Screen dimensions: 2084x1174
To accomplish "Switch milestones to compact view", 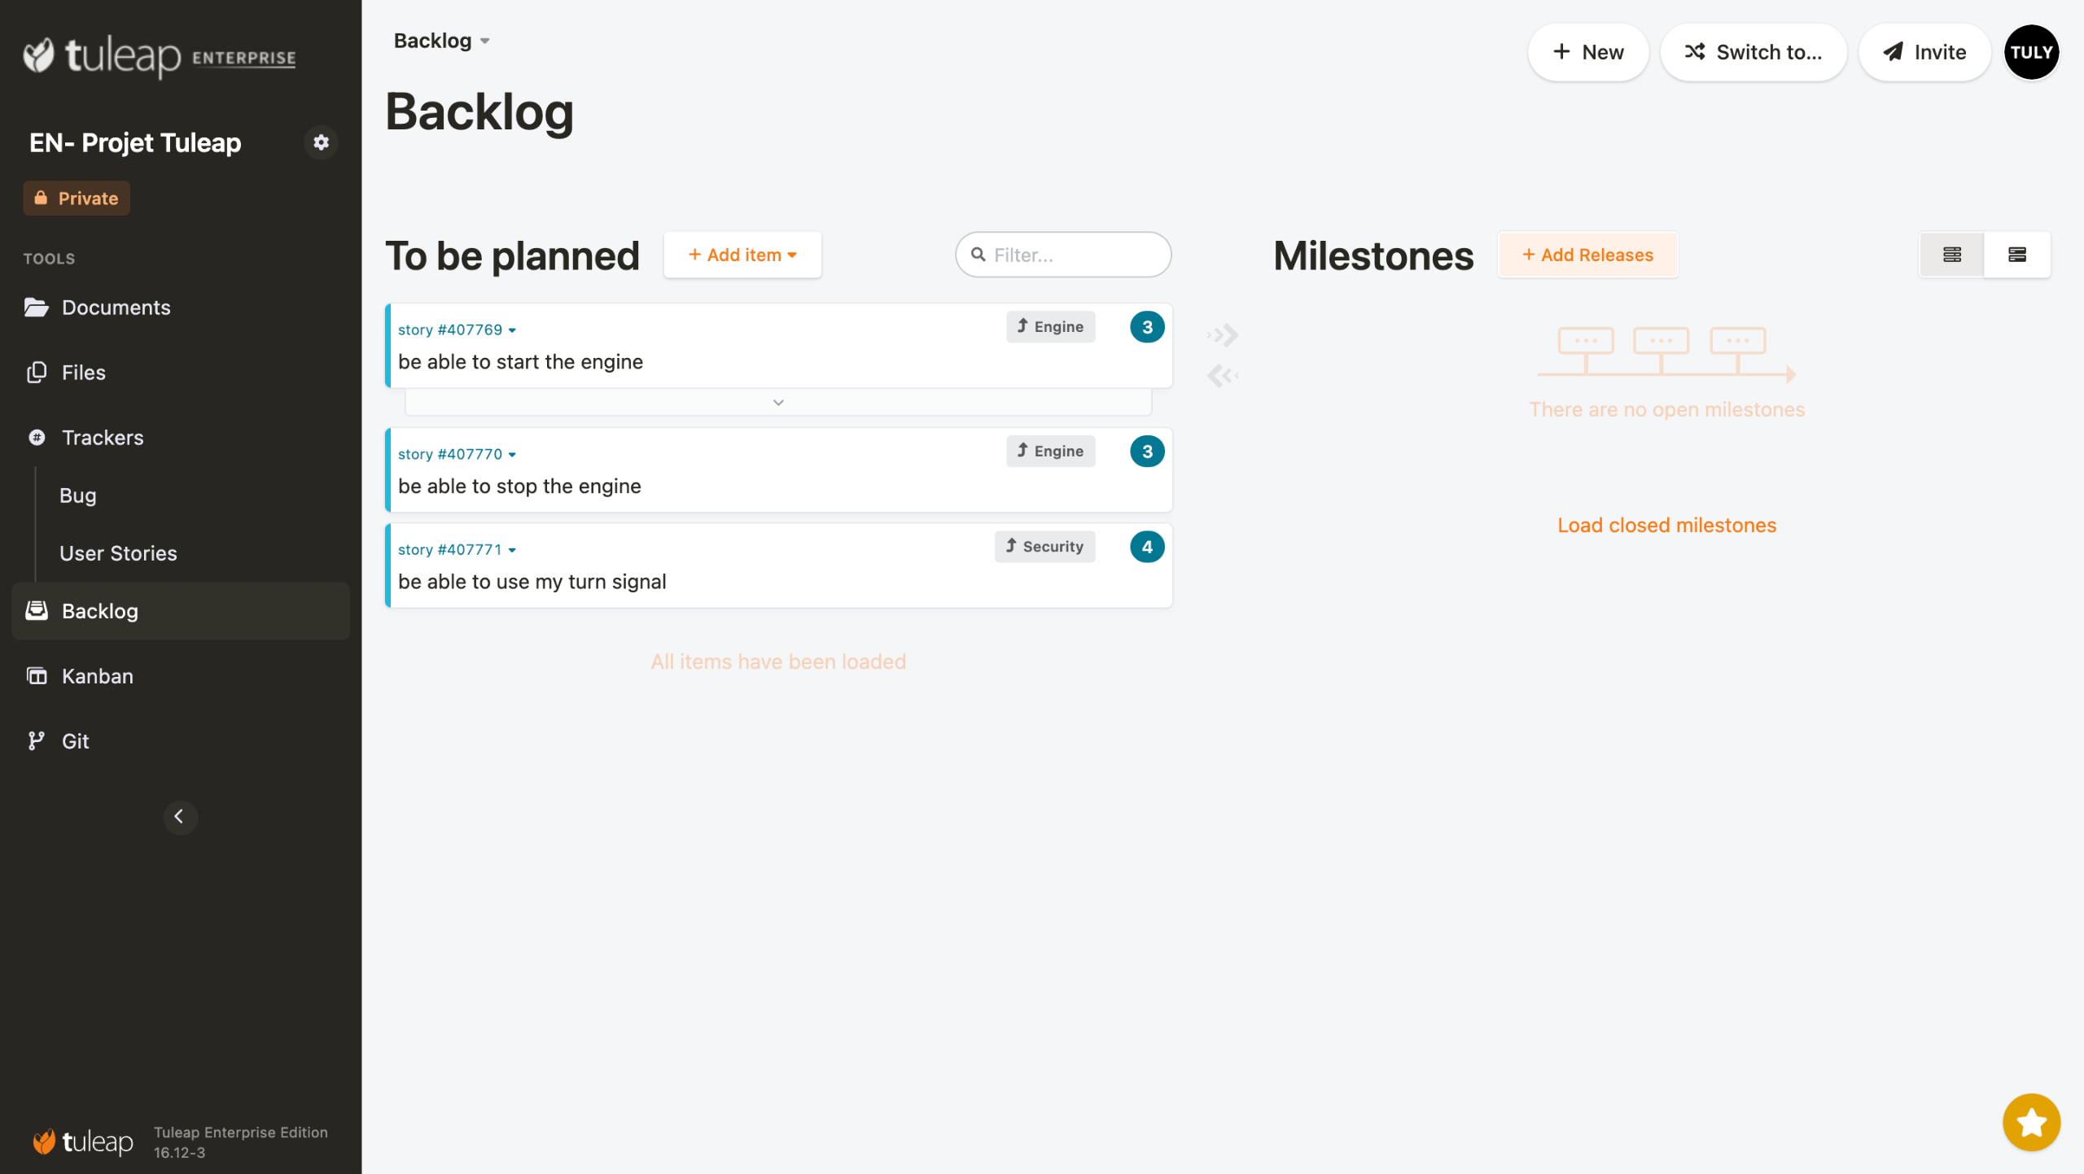I will coord(1951,255).
